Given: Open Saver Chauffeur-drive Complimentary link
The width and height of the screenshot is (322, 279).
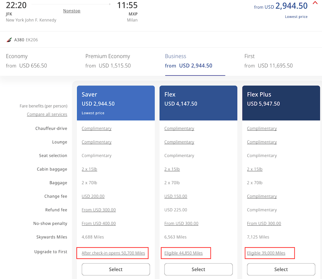Looking at the screenshot, I should [x=96, y=128].
